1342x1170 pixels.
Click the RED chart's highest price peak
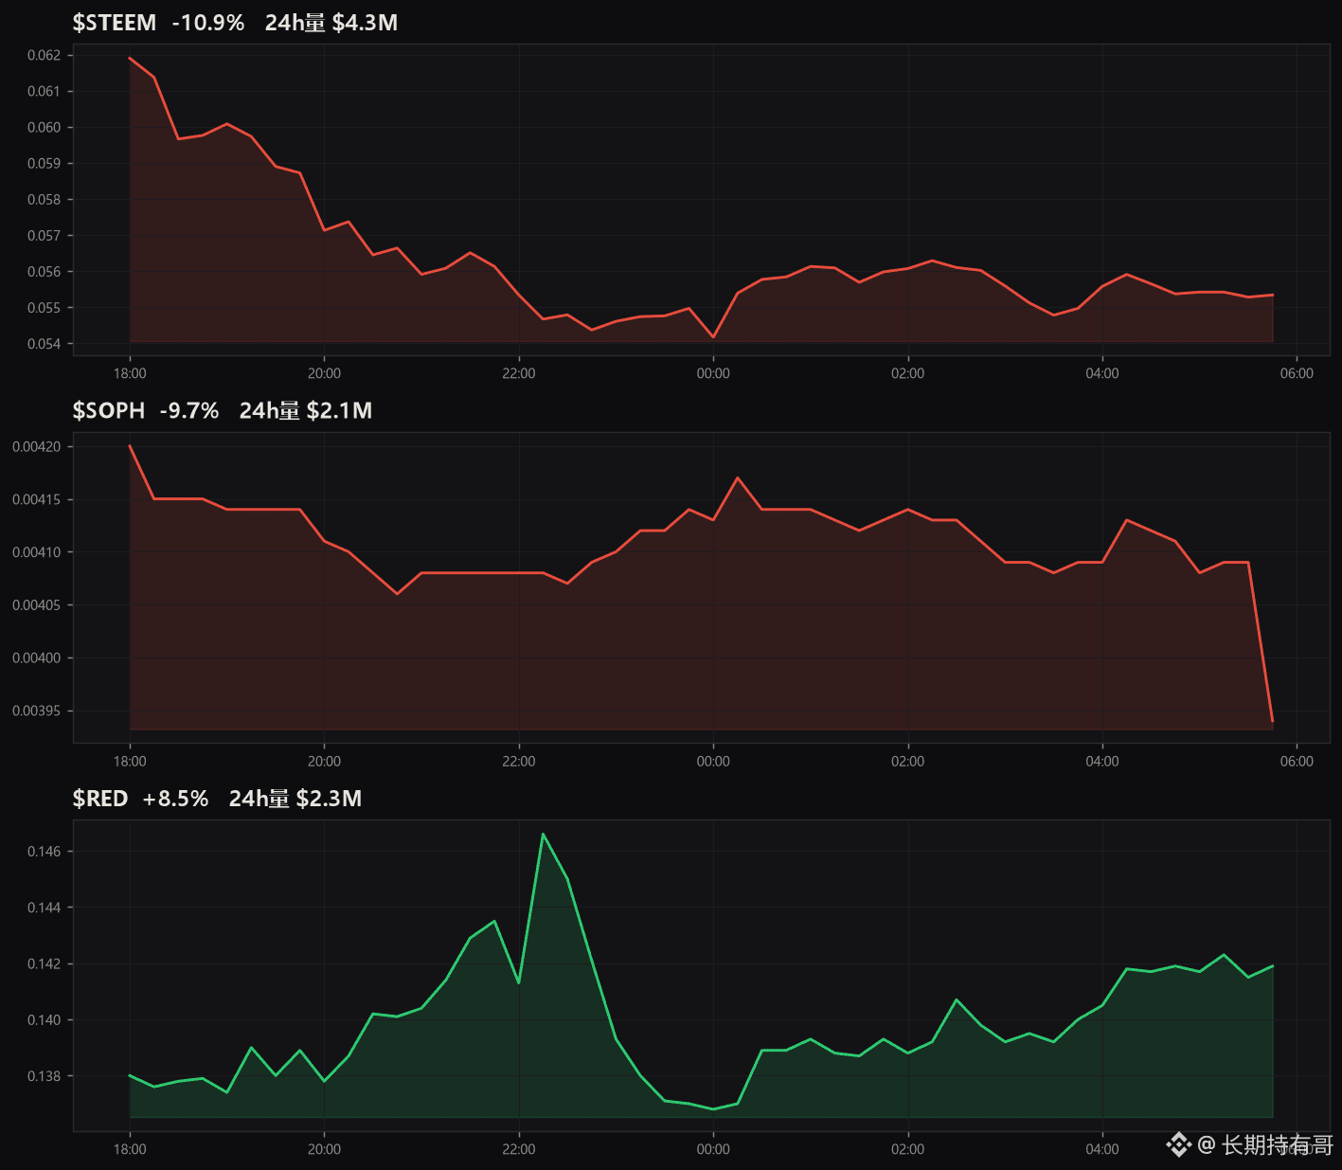pyautogui.click(x=543, y=834)
